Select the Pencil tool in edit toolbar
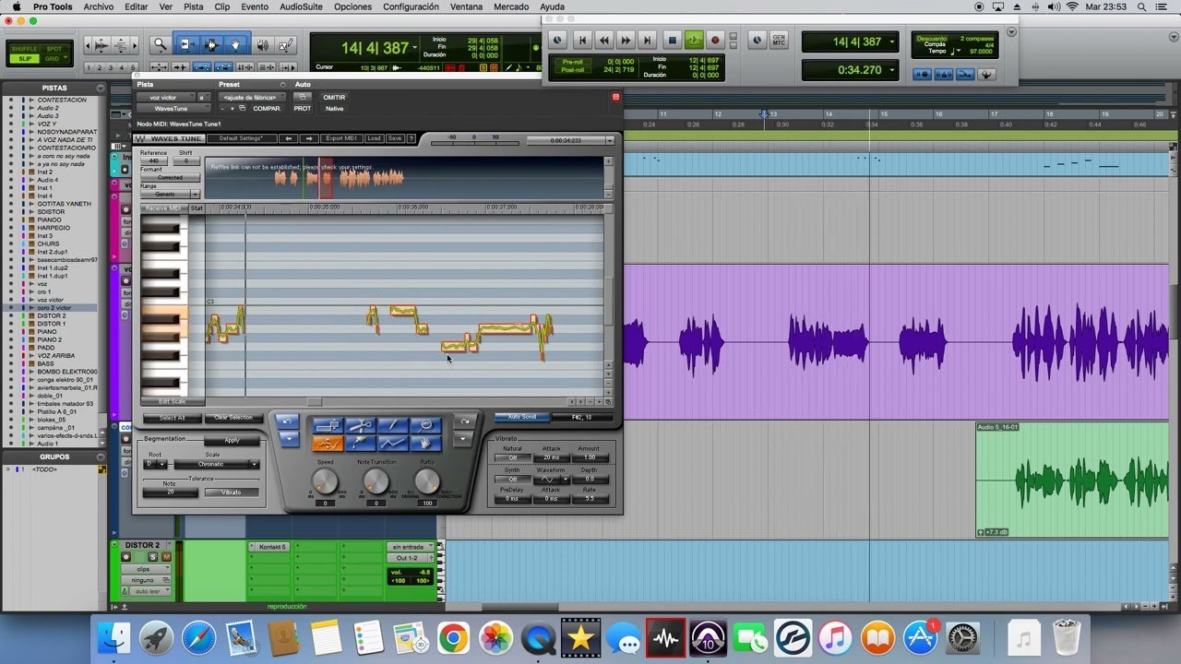The height and width of the screenshot is (664, 1181). coord(285,45)
